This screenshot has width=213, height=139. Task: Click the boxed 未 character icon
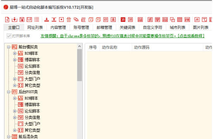113,20
